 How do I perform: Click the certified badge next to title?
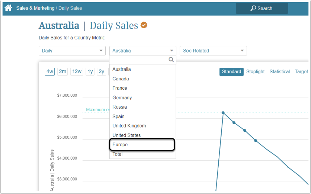144,25
